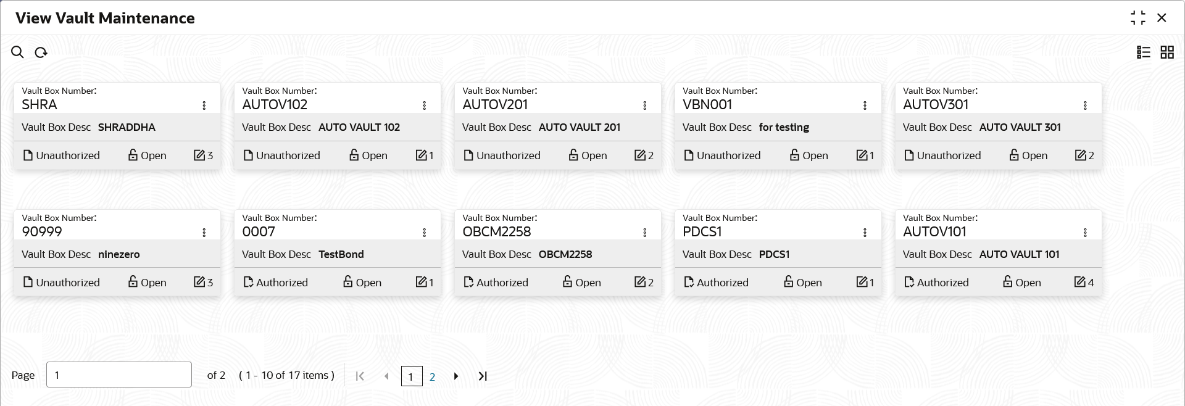Viewport: 1185px width, 406px height.
Task: Click the Open lock icon on AUTOV102
Action: coord(354,155)
